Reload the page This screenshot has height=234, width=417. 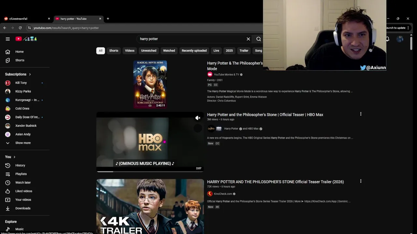coord(20,28)
